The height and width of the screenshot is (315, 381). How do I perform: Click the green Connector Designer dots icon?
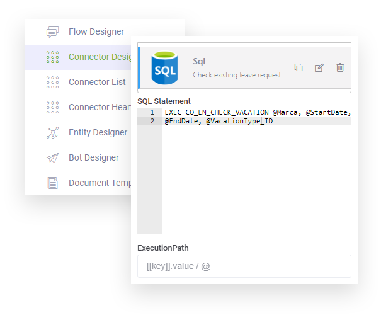(52, 57)
